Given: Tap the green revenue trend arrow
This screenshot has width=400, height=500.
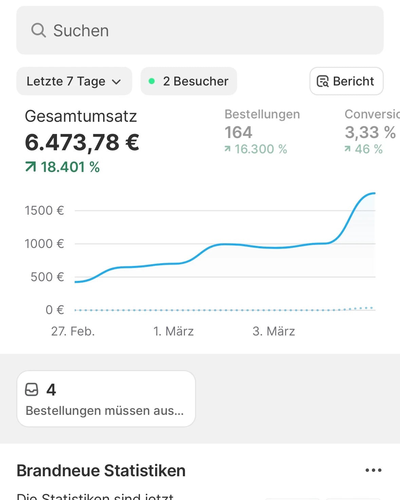Looking at the screenshot, I should coord(31,167).
